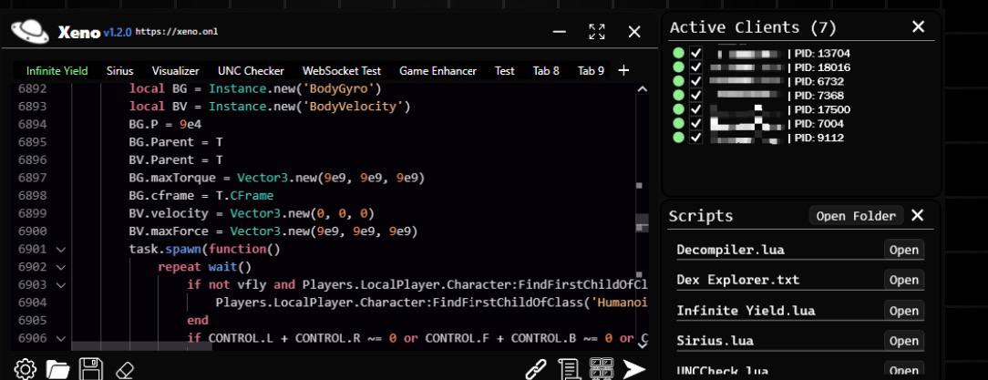
Task: Click the 'Active Clients (7)' heading
Action: pyautogui.click(x=753, y=27)
